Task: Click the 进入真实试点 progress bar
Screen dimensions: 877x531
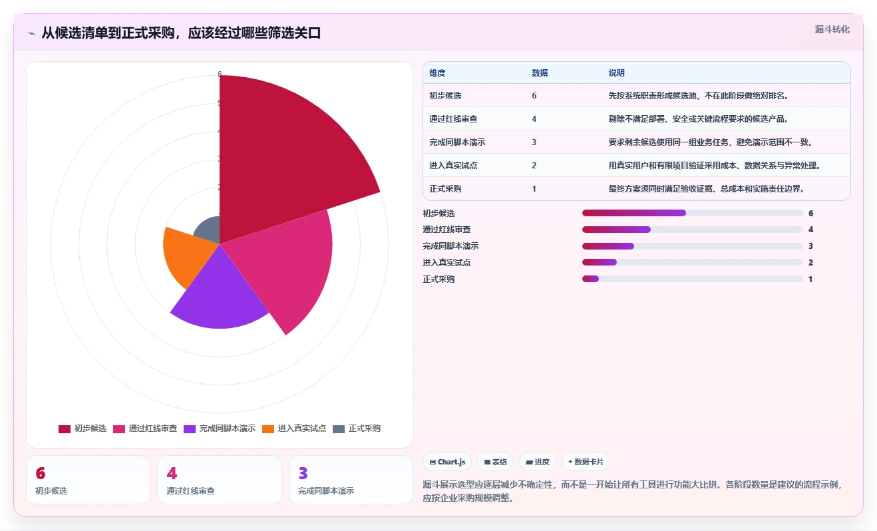Action: [692, 262]
